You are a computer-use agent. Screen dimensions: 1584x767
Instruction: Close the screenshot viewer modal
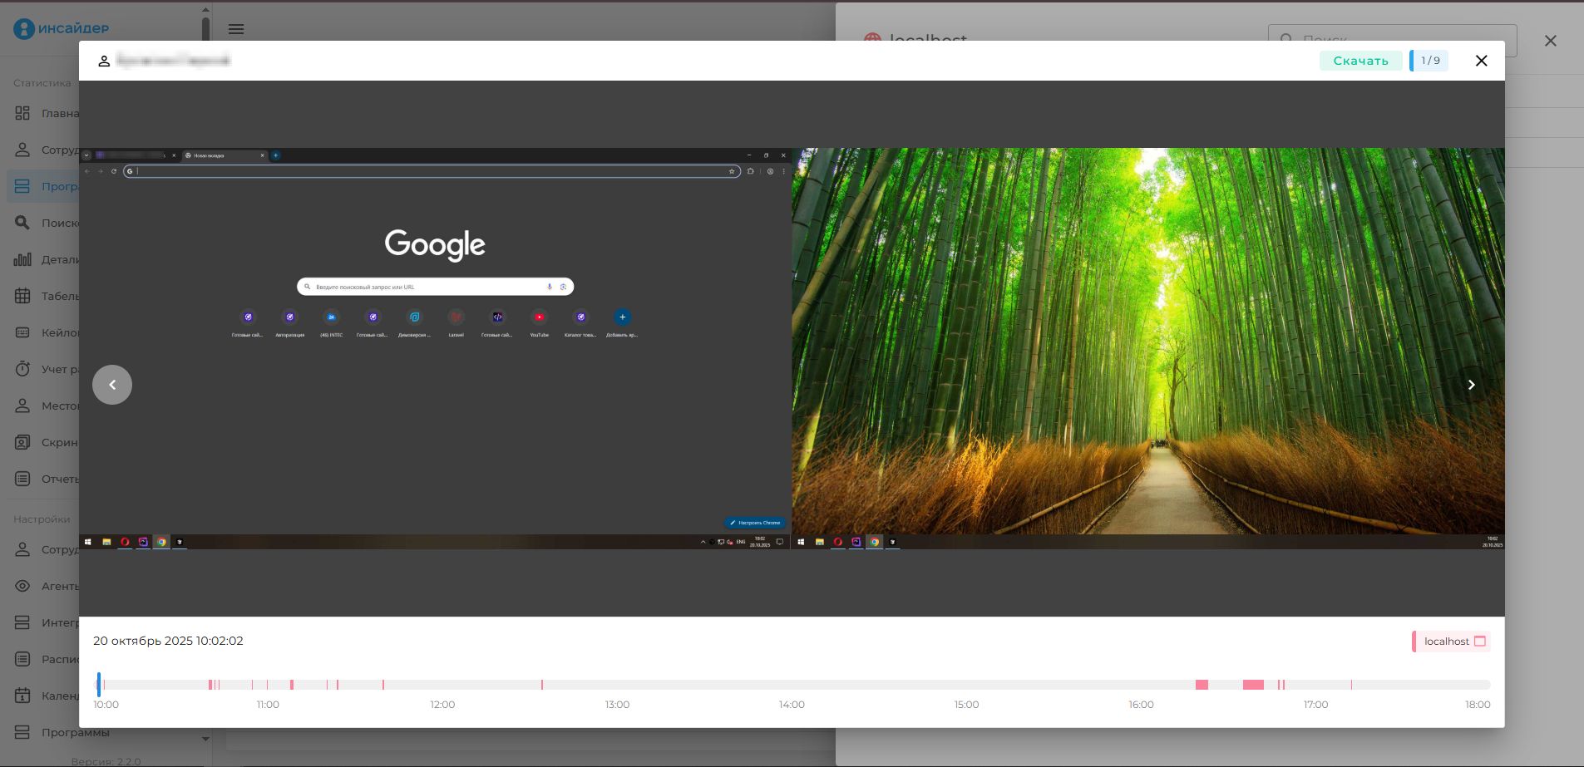1481,61
